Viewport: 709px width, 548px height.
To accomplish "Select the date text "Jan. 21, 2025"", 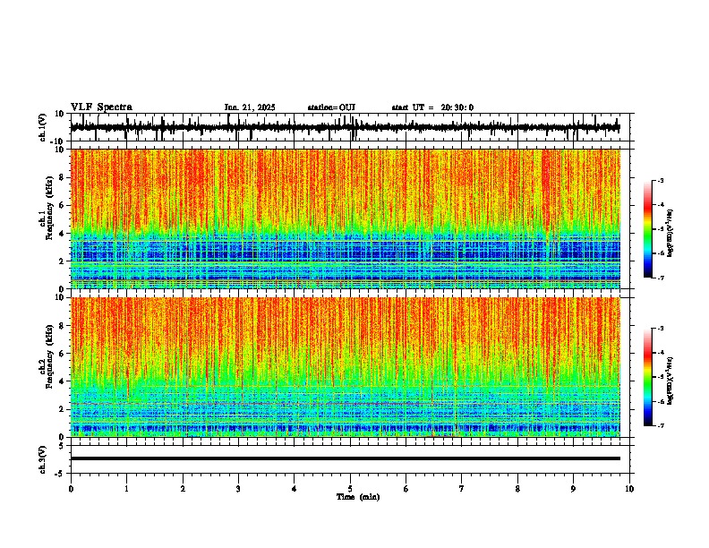I will (250, 107).
